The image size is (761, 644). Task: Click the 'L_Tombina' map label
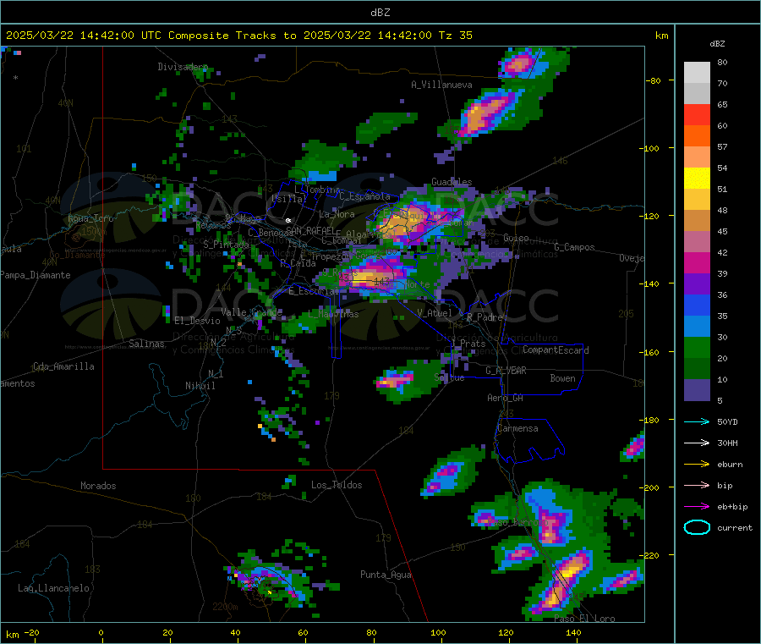pyautogui.click(x=317, y=190)
